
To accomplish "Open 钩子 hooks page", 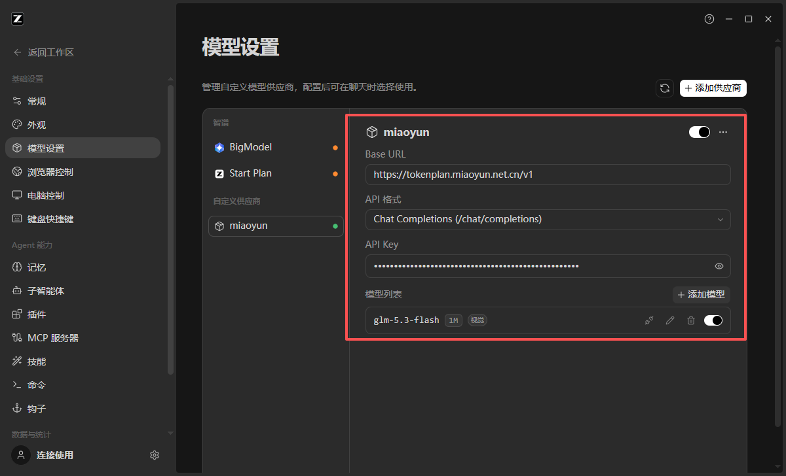I will pos(83,409).
